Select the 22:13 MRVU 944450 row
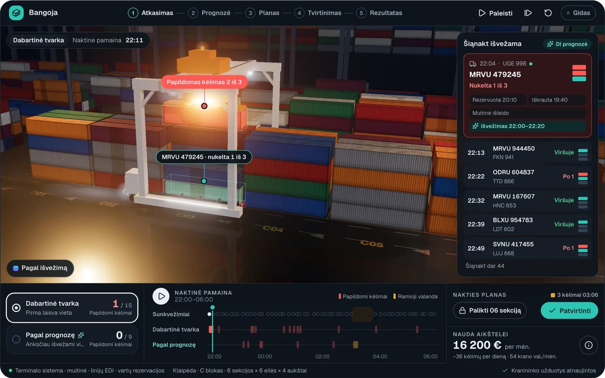The width and height of the screenshot is (605, 378). 527,152
